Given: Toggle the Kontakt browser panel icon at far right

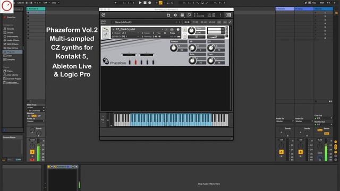Looking at the screenshot, I should [228, 15].
